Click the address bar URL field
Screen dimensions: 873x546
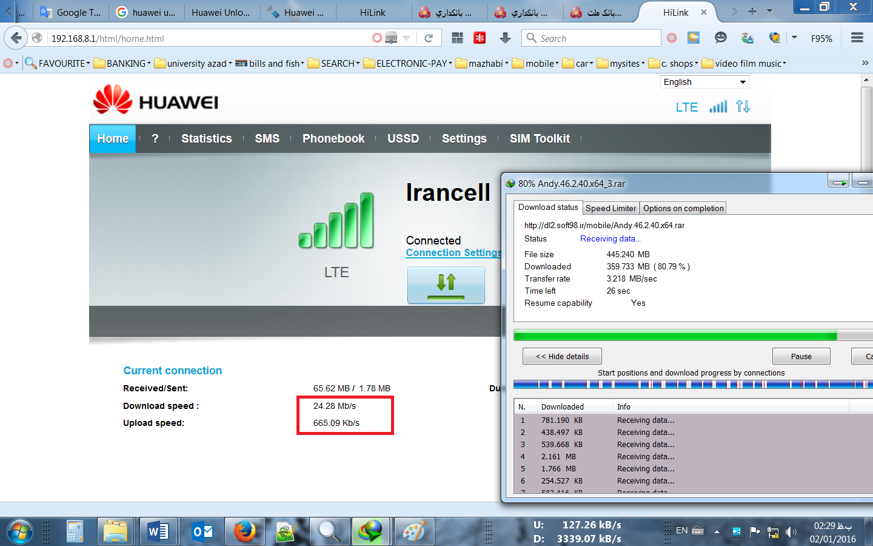(x=209, y=38)
